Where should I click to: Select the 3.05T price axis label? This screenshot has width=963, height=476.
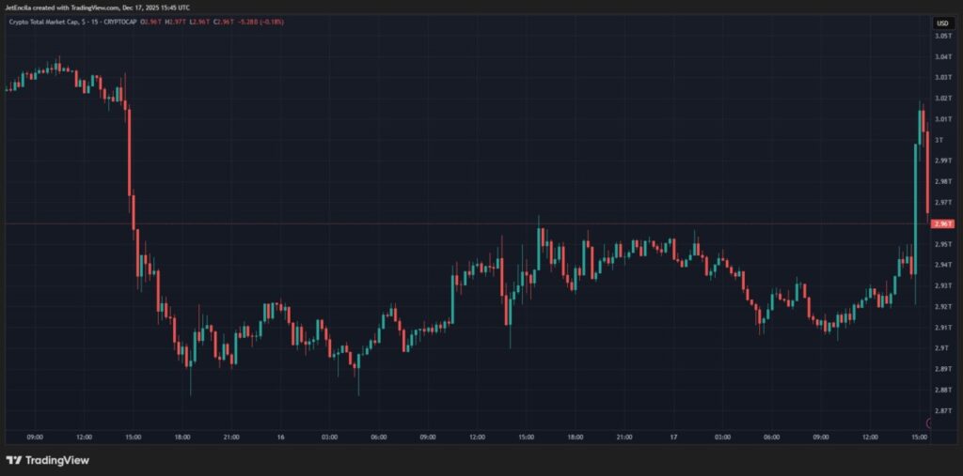(942, 36)
